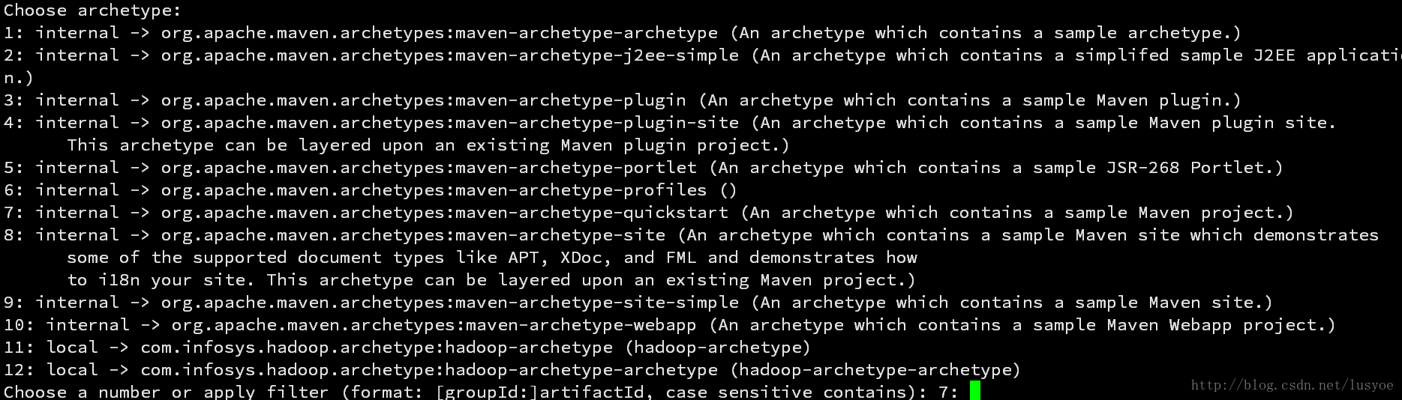Click the 'This archetype can be layered upon an existing Maven plugin project.' line

(x=428, y=145)
